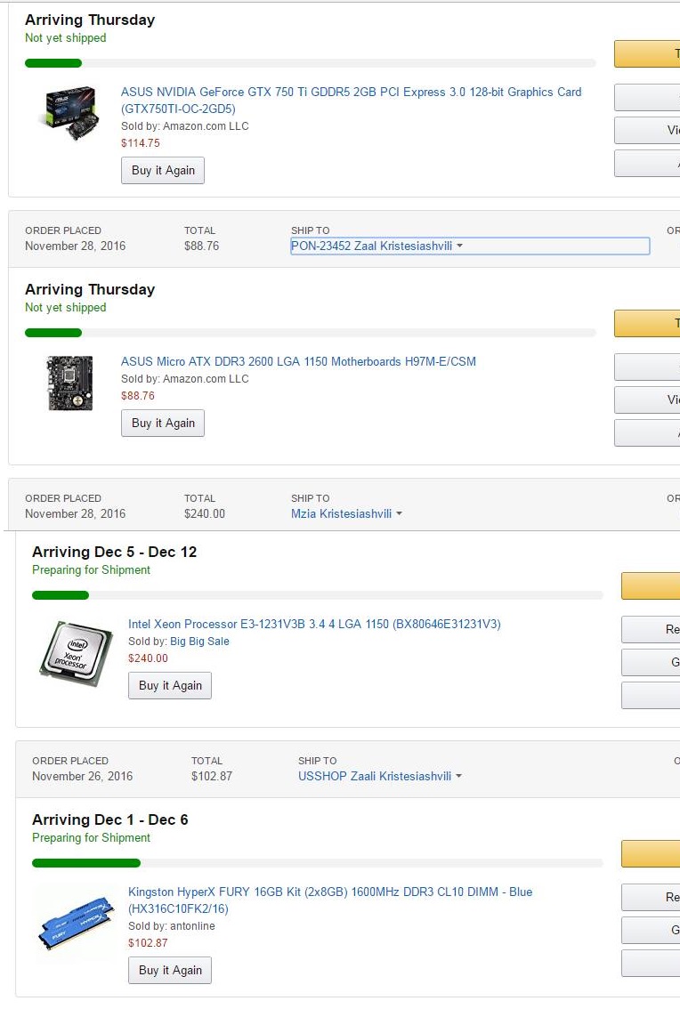Open the ASUS Micro ATX H97M-E/CSM link

pos(299,361)
